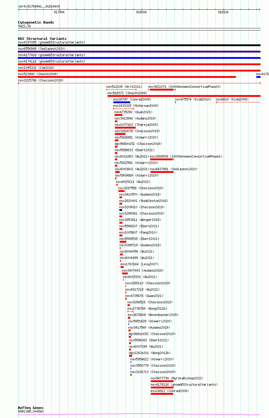Click the 91800k ruler tick label

[x=141, y=12]
